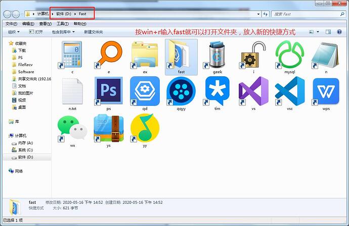
Task: Open address bar history dropdown
Action: pos(258,14)
